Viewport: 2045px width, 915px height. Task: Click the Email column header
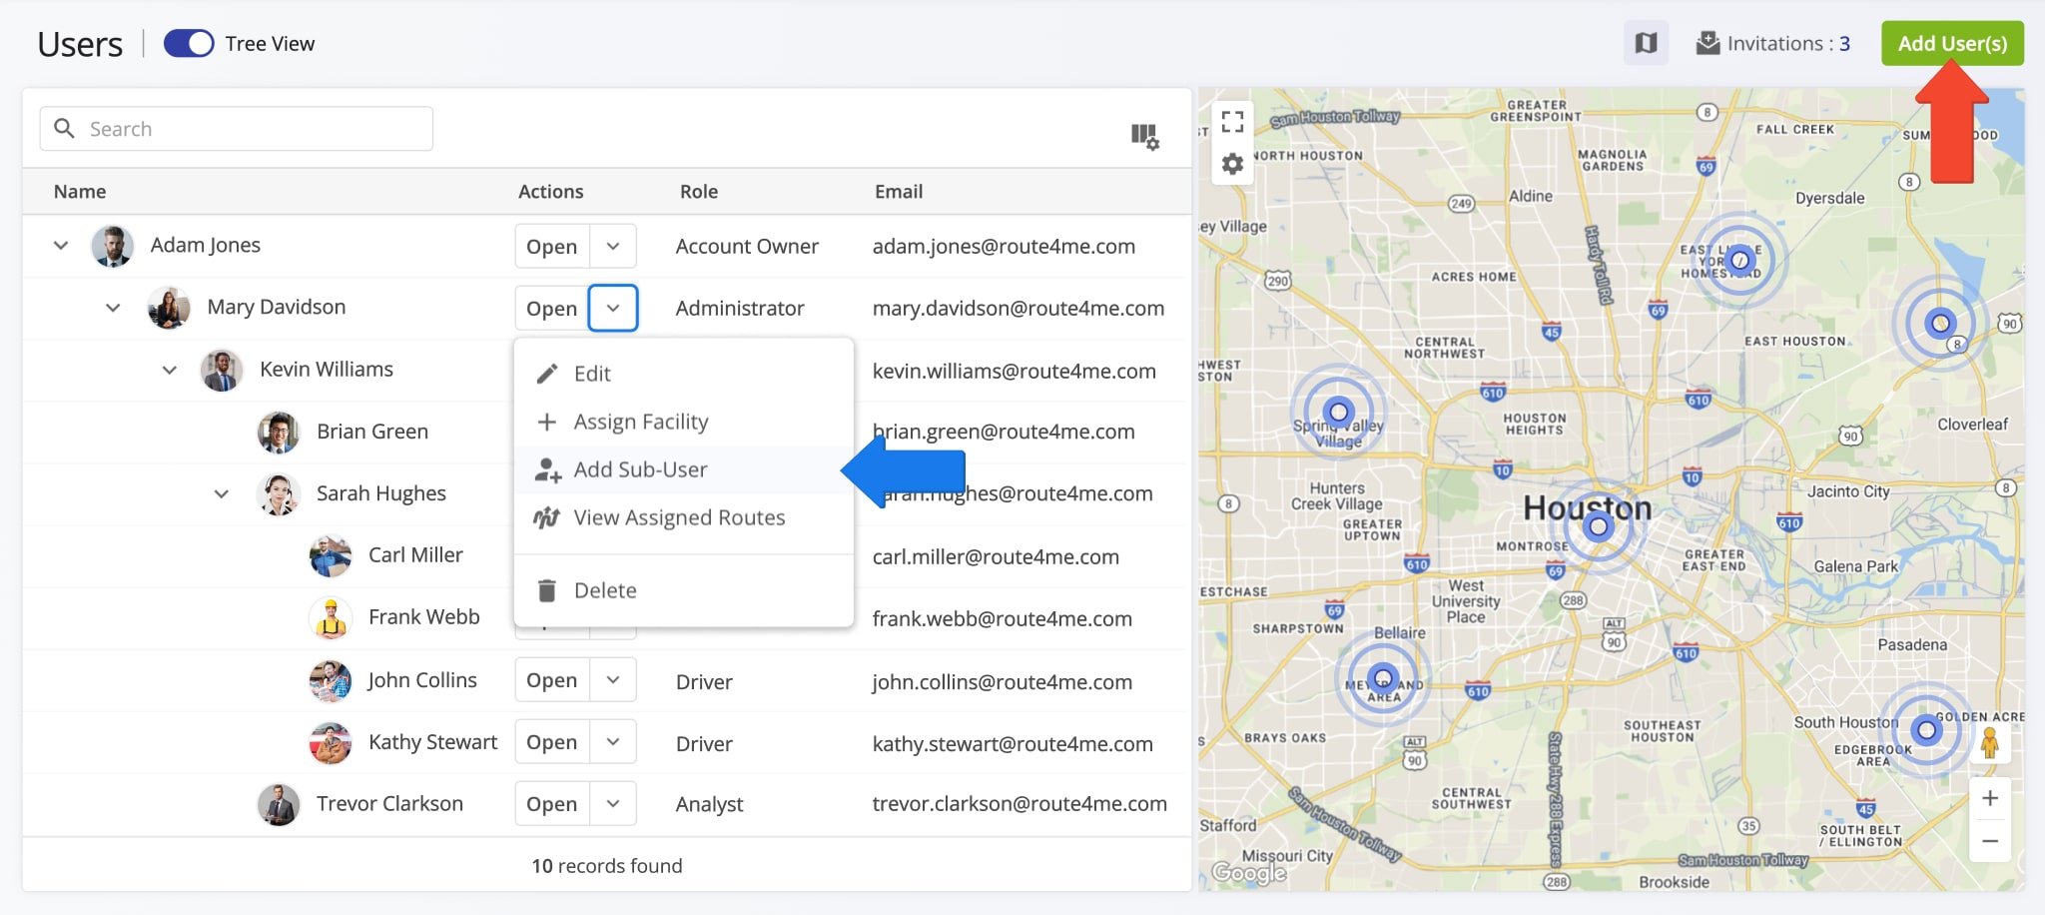[899, 191]
